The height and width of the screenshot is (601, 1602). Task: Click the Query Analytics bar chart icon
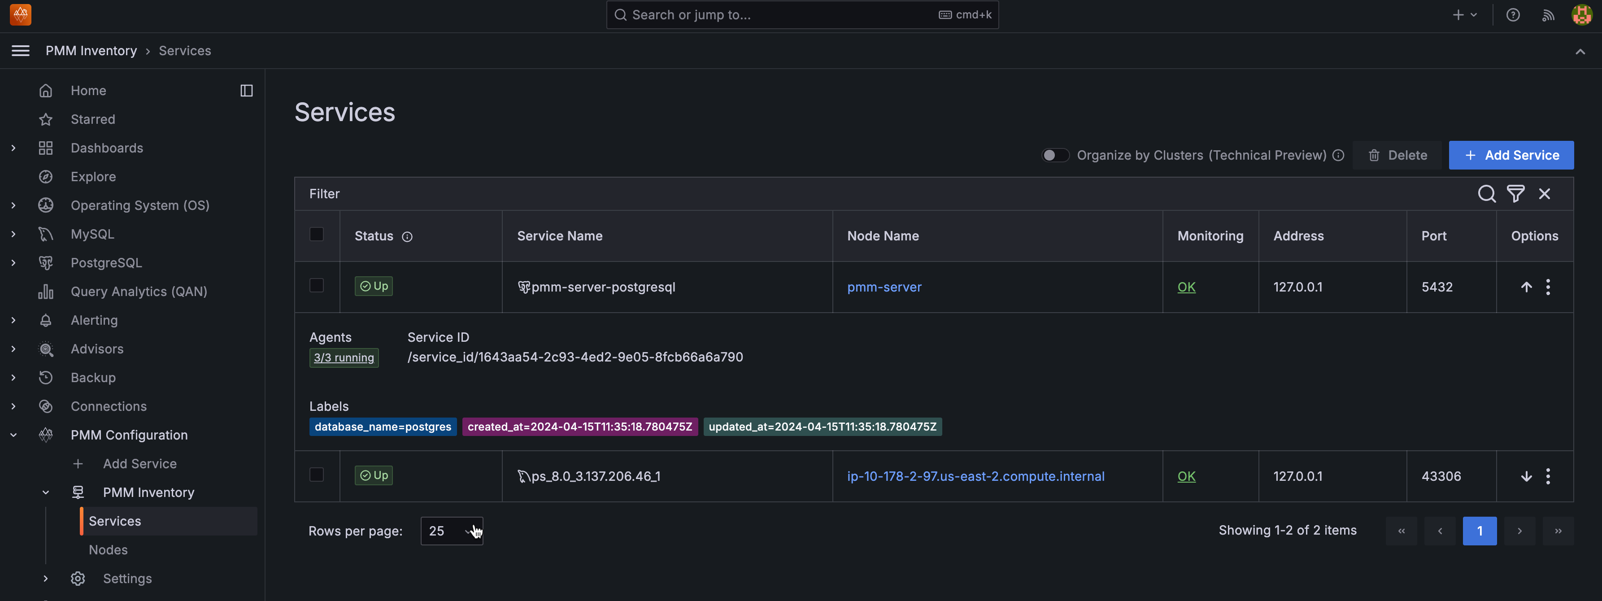point(45,291)
